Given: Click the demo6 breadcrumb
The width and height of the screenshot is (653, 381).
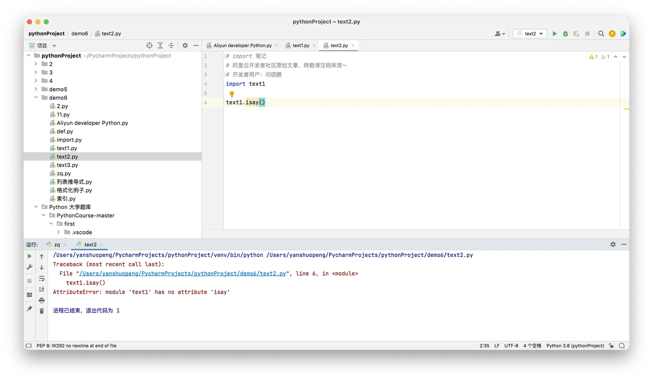Looking at the screenshot, I should tap(80, 34).
